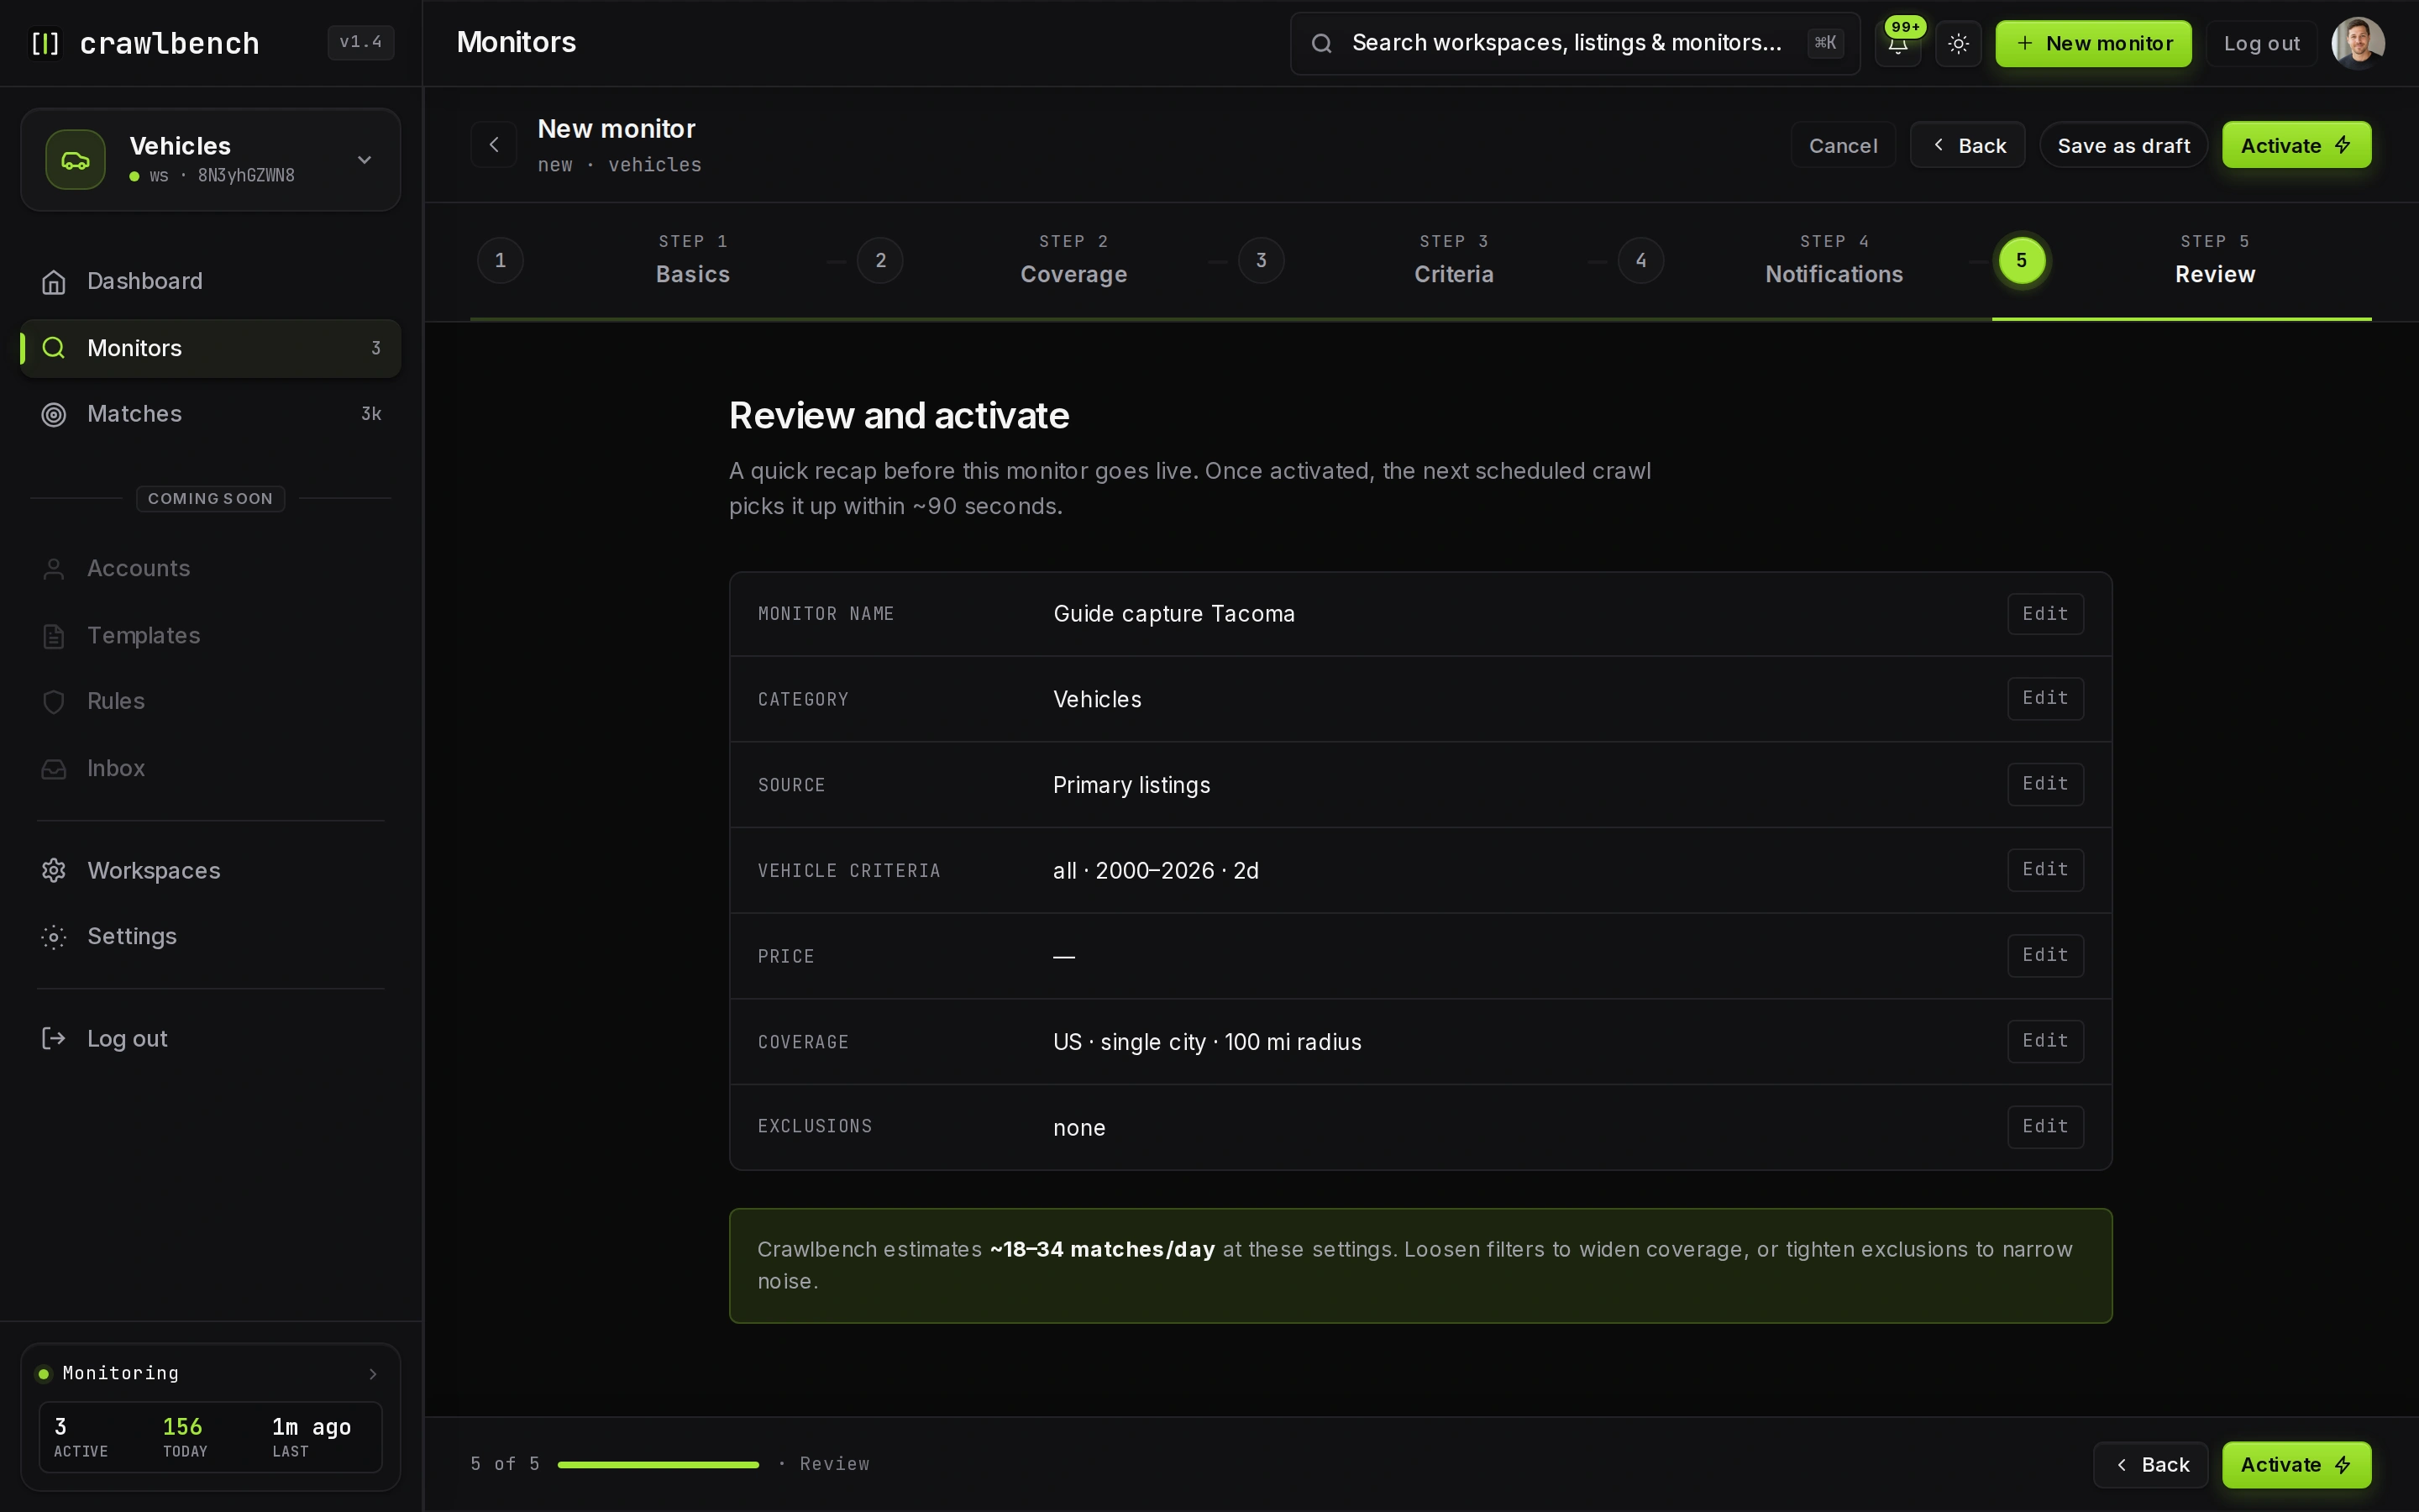Open the user avatar profile
2419x1512 pixels.
[x=2358, y=43]
